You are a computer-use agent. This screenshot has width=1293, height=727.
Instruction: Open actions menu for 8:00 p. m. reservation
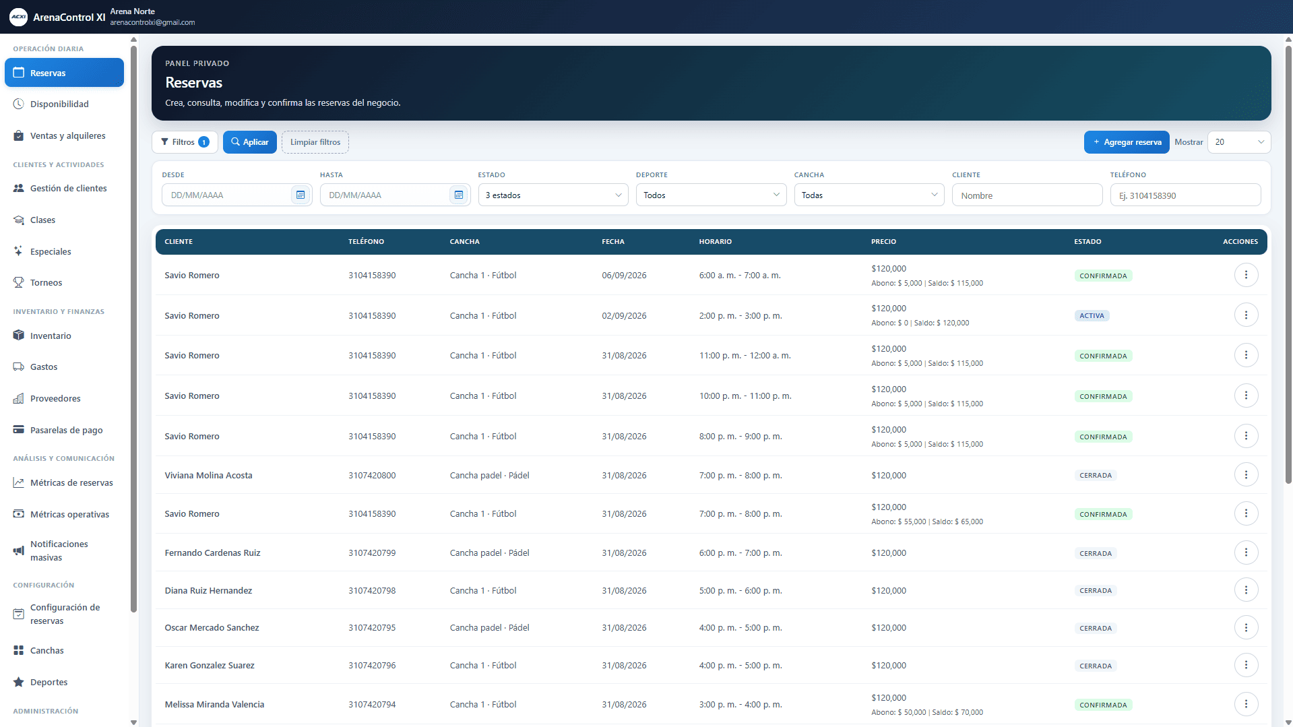[1246, 436]
